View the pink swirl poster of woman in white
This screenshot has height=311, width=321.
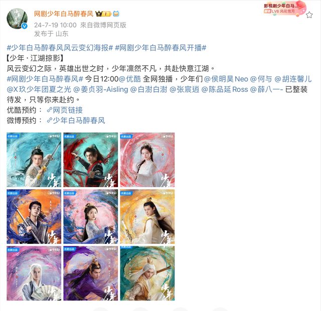click(147, 160)
